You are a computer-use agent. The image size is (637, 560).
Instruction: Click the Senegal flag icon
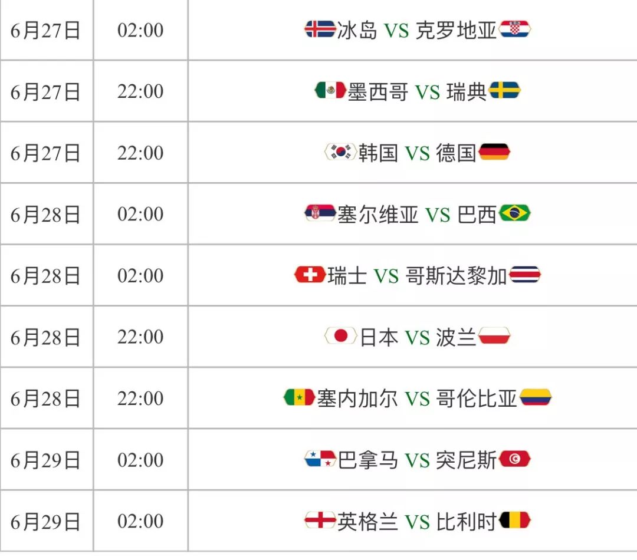[300, 397]
